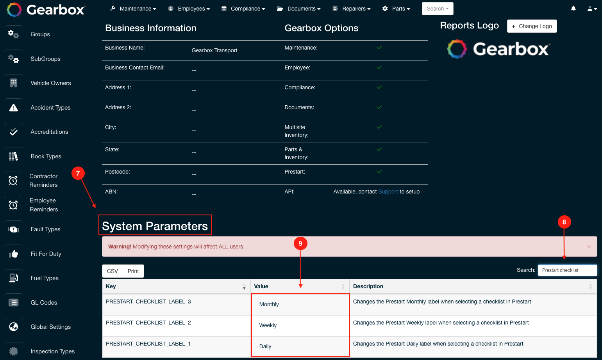Click the GL Codes list icon
Image resolution: width=602 pixels, height=360 pixels.
(x=14, y=303)
